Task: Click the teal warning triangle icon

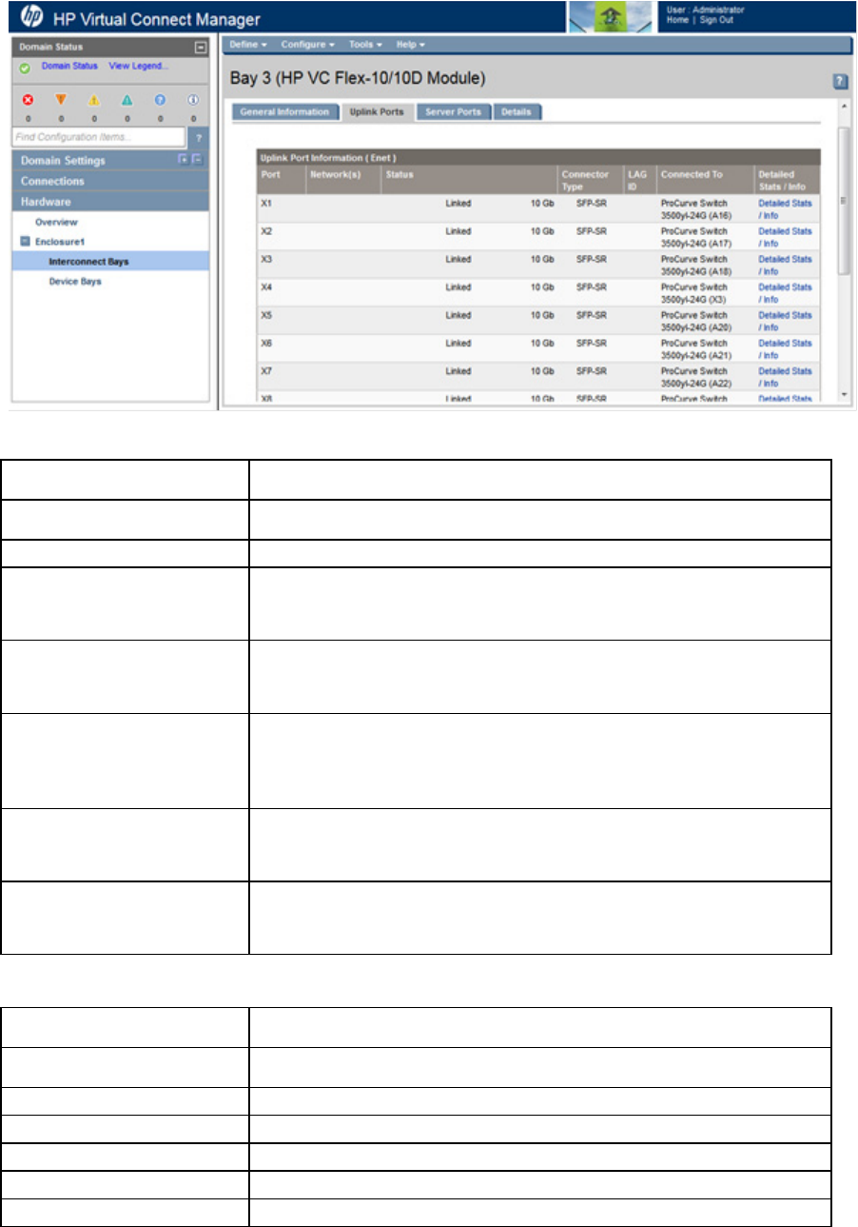Action: point(127,99)
